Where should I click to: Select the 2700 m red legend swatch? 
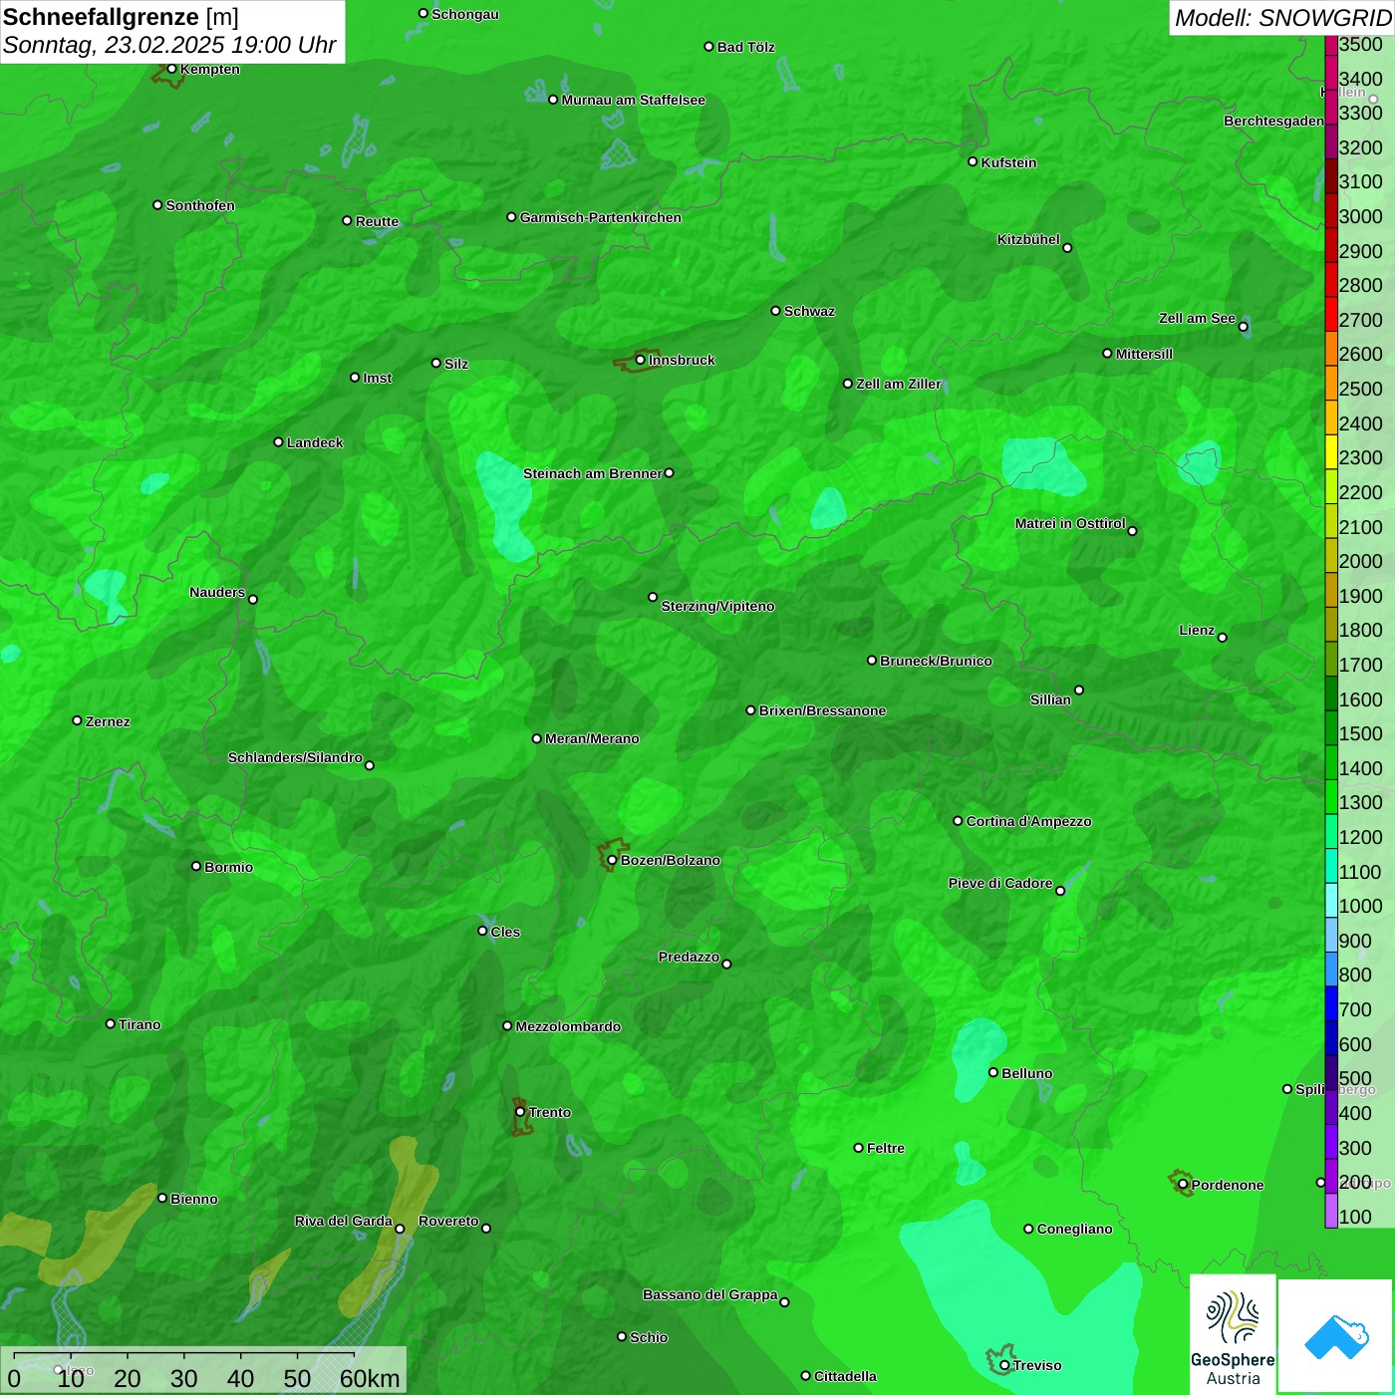(1331, 314)
